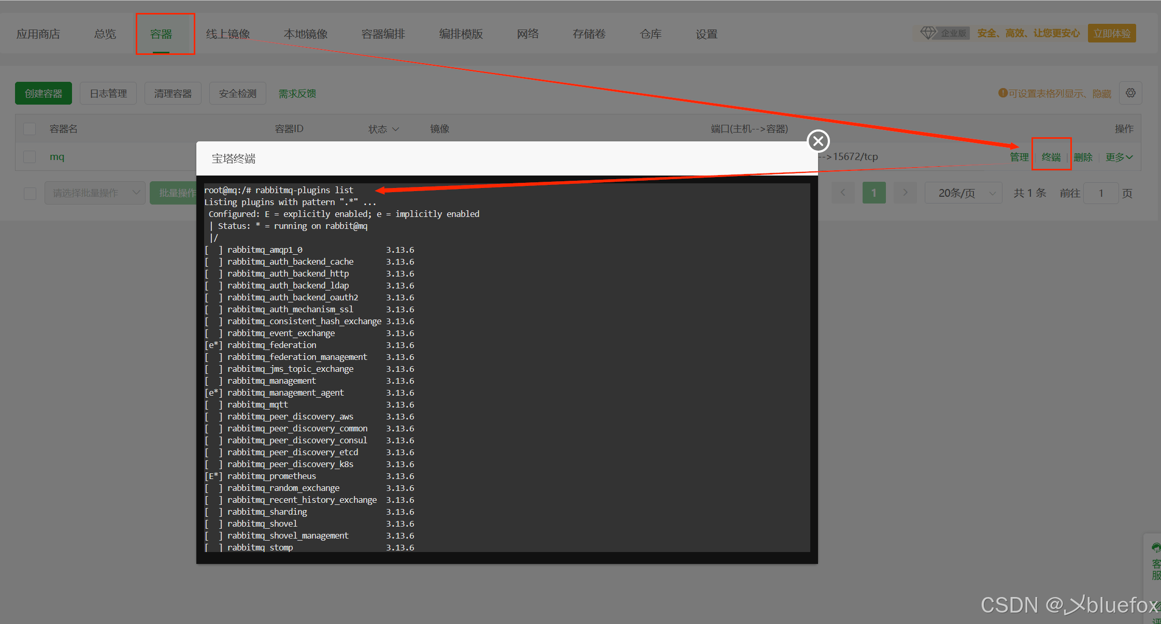Click the orange info icon beside 可设置表格列显示
Screen dimensions: 1161x624
click(1003, 93)
